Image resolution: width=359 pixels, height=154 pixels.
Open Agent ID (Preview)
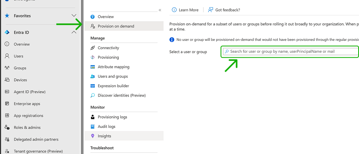click(29, 91)
